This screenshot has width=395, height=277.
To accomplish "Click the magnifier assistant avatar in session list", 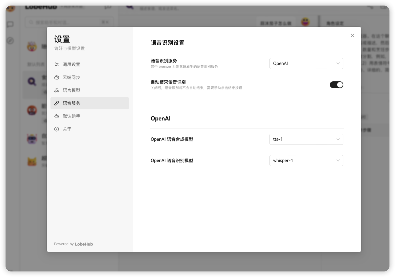I will click(x=32, y=81).
